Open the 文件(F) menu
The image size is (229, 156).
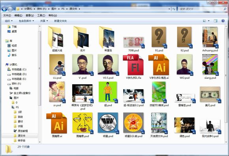[x=7, y=15]
